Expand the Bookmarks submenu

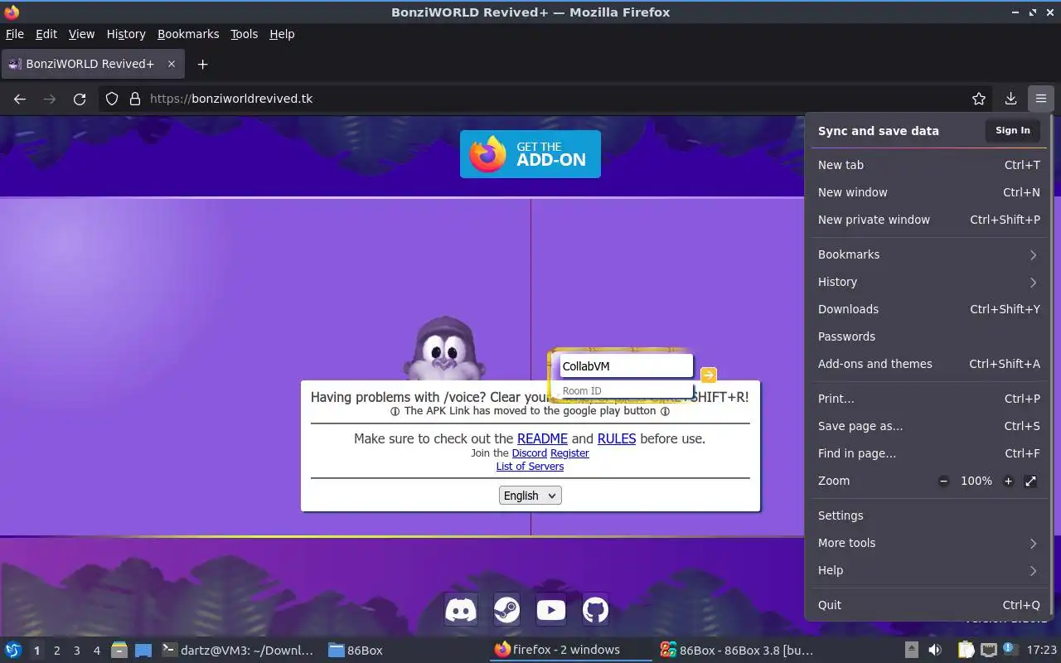click(x=928, y=254)
